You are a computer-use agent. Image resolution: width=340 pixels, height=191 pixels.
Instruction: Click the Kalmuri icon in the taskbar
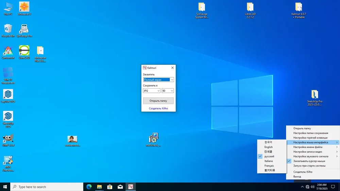(131, 187)
